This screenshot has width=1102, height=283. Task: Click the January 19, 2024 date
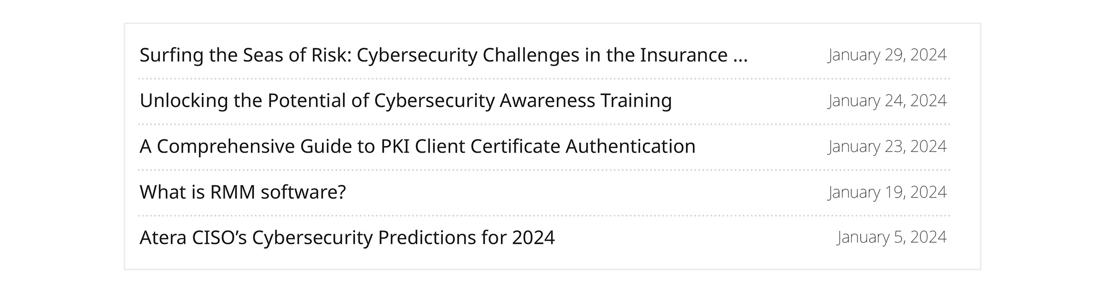887,192
